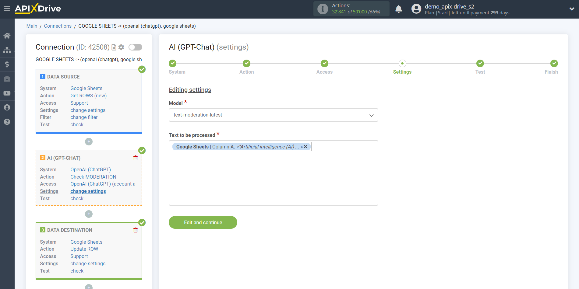
Task: Open Support access in Data Destination
Action: [x=79, y=256]
